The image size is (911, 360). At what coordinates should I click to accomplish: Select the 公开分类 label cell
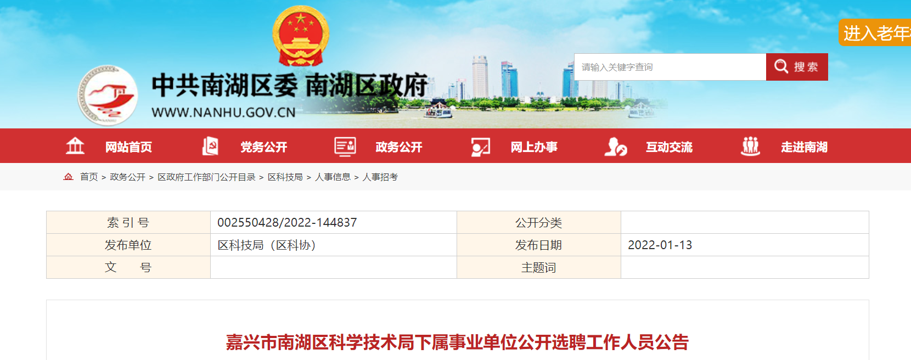539,222
